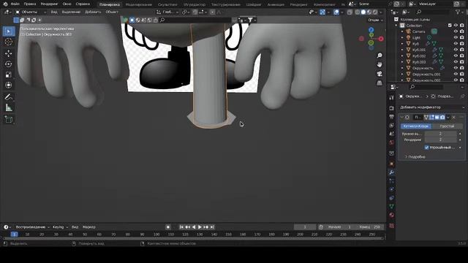Screen dimensions: 468x263
Task: Open the Рендеринг menu
Action: (x=49, y=4)
